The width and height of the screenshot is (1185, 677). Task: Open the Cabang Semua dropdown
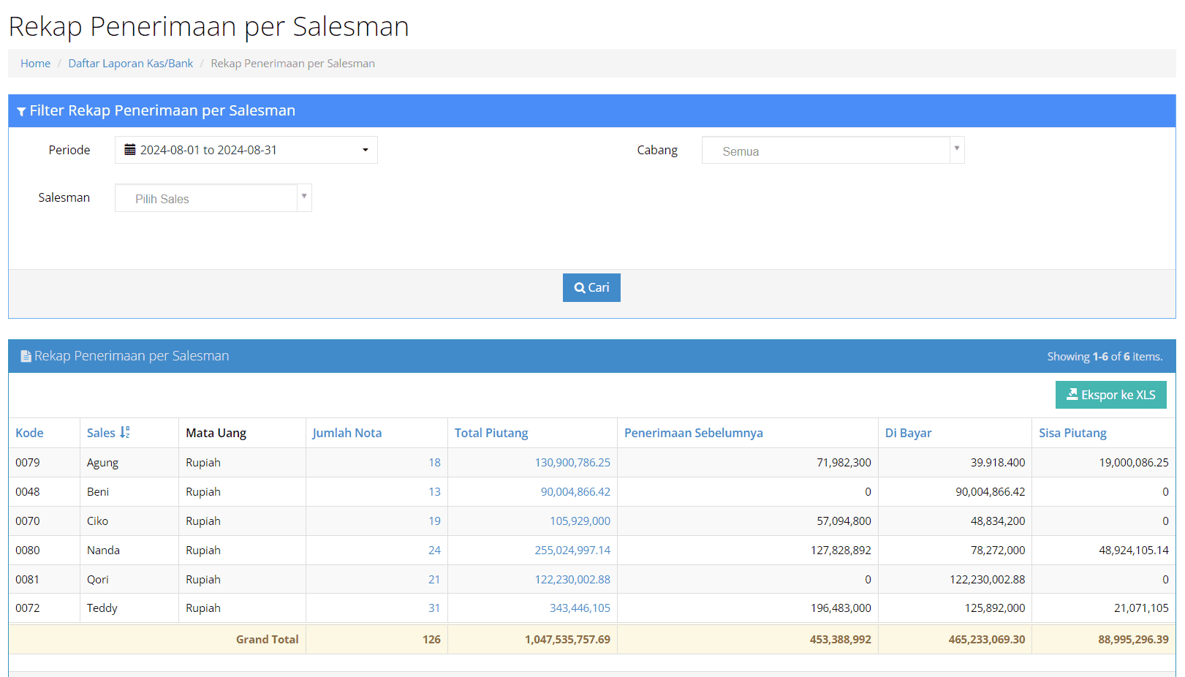pyautogui.click(x=833, y=150)
